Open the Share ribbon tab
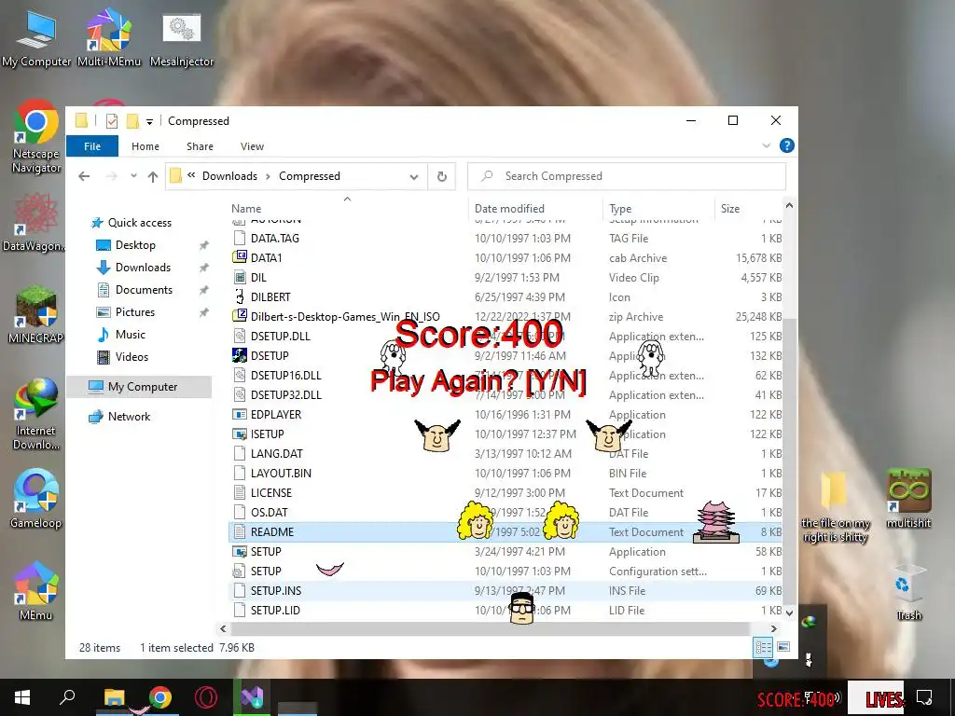 pyautogui.click(x=200, y=146)
